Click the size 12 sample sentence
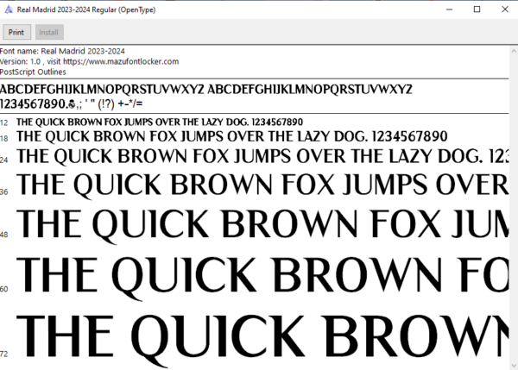 point(160,122)
